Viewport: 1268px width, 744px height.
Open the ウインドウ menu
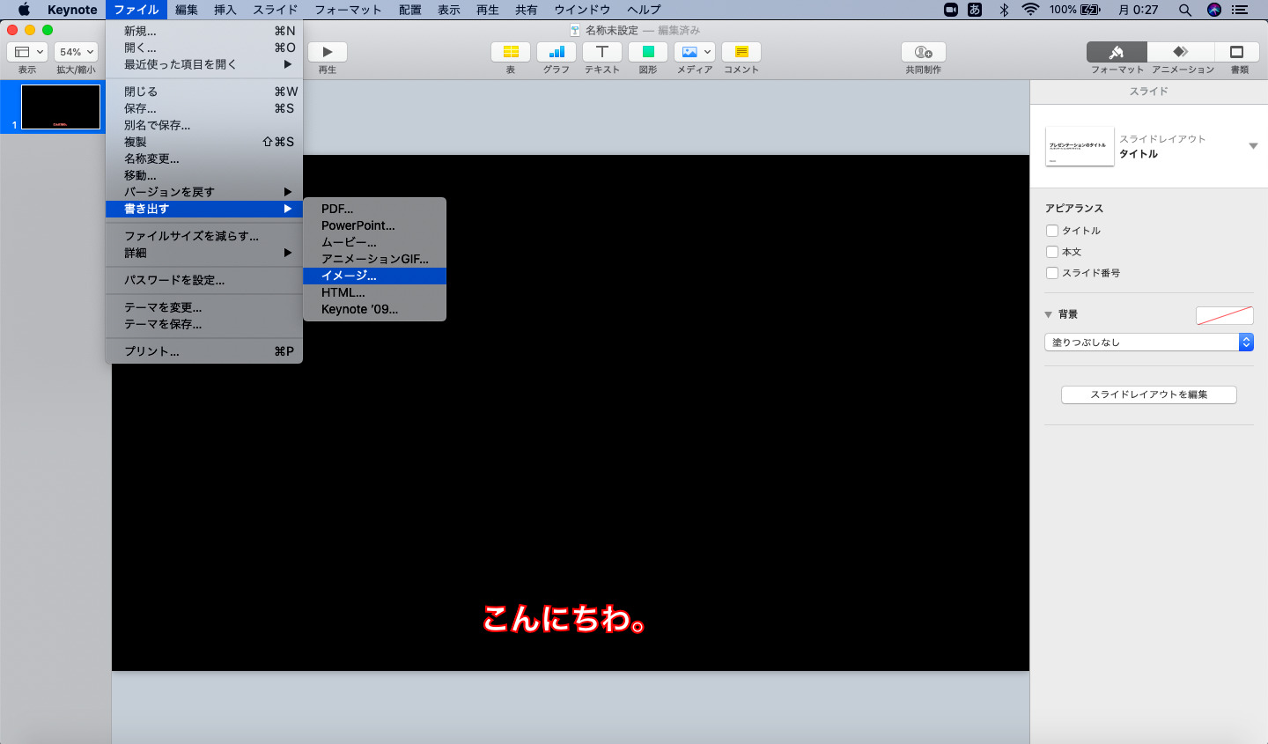coord(582,10)
